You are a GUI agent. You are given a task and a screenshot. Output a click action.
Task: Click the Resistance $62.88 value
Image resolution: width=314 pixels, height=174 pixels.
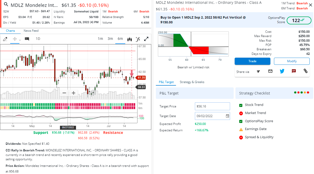(83, 133)
